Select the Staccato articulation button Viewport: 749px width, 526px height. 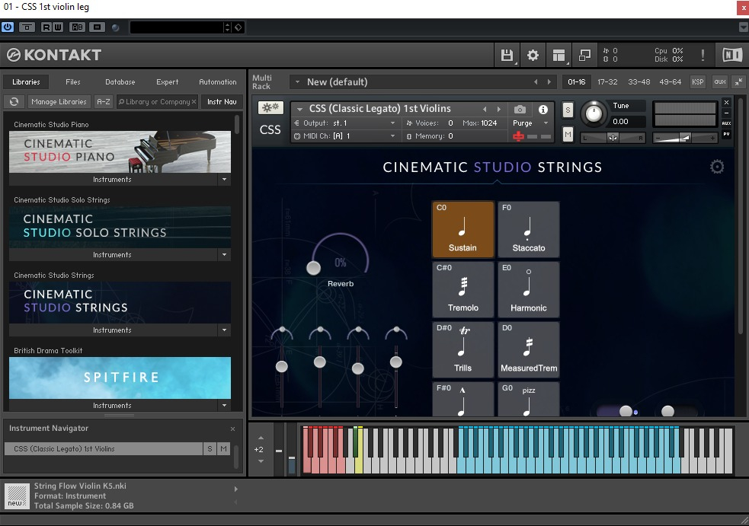pyautogui.click(x=528, y=230)
